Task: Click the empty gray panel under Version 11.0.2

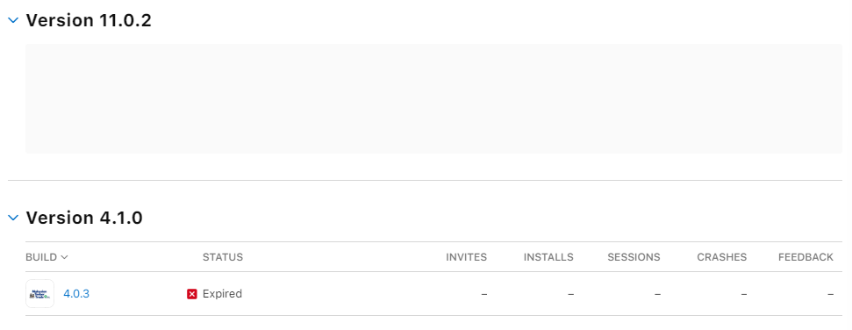Action: click(x=433, y=98)
